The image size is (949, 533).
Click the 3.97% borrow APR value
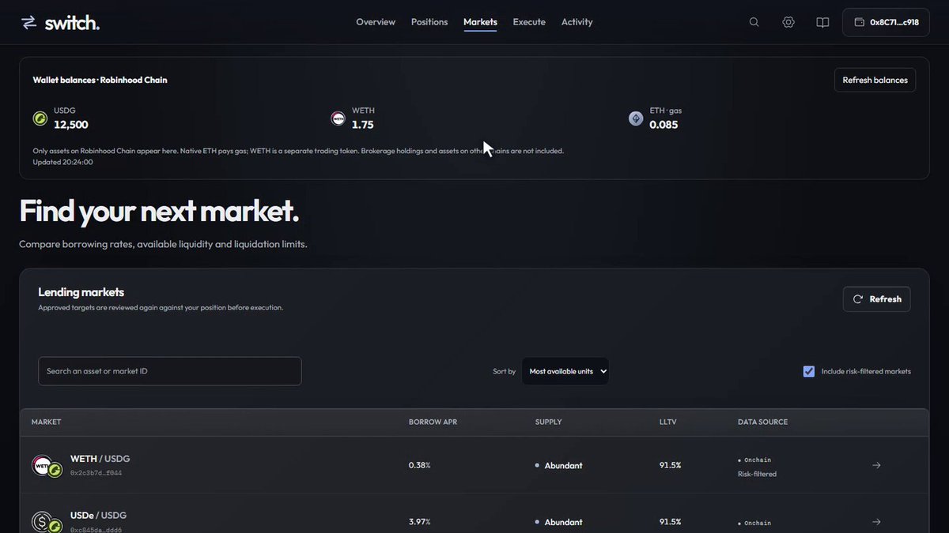[x=419, y=522]
